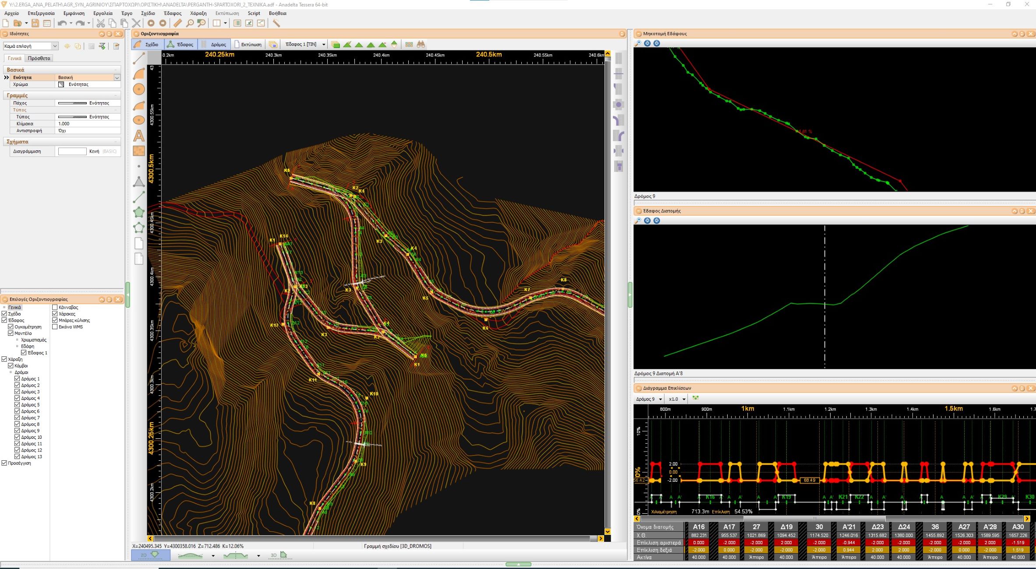1036x569 pixels.
Task: Click the ruler measure tool icon
Action: (x=177, y=23)
